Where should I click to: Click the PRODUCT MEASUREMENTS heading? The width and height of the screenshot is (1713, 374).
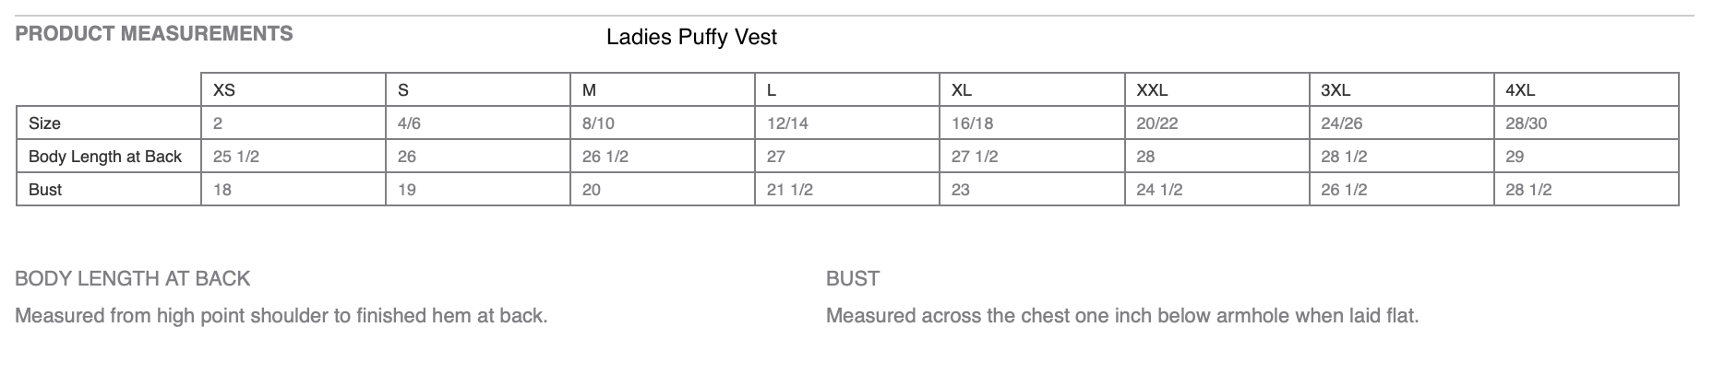click(154, 34)
